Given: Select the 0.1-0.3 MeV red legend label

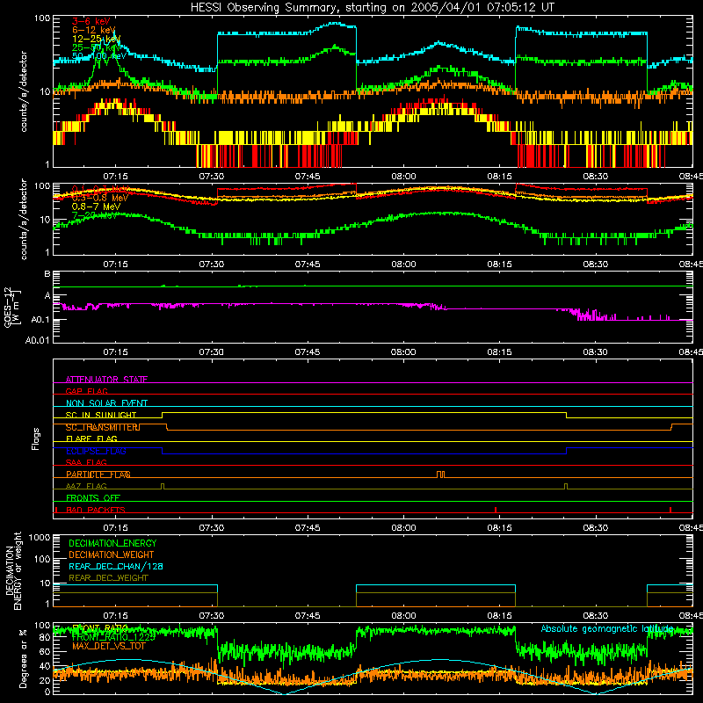Looking at the screenshot, I should point(100,189).
